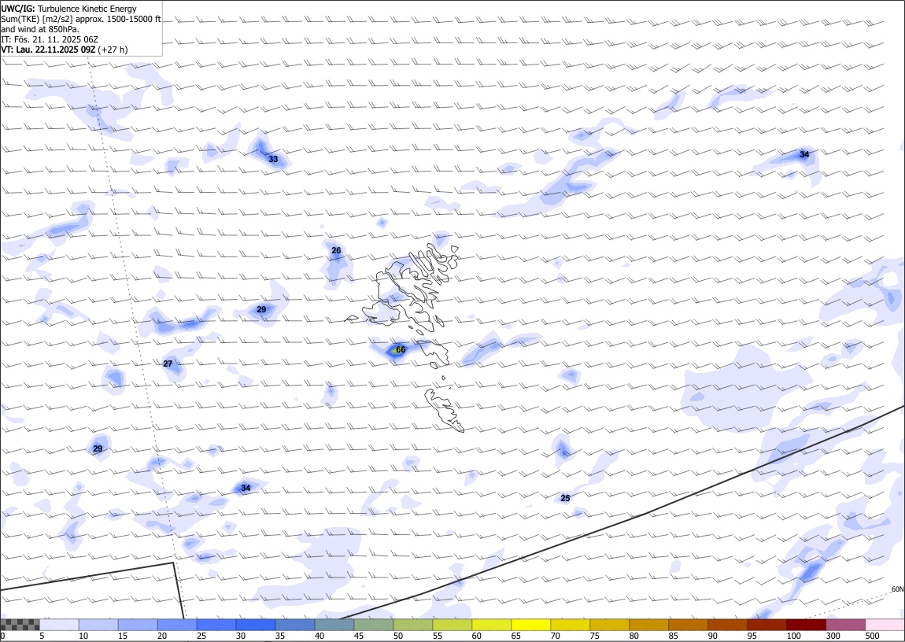Select the 100–300 dark red legend swatch
905x642 pixels.
coord(806,625)
